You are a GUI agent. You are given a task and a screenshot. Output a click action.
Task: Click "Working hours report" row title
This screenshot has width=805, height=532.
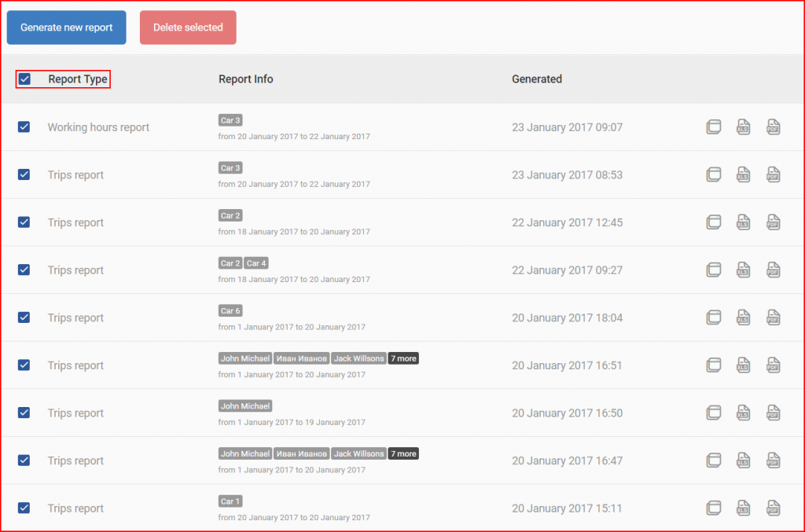pyautogui.click(x=98, y=127)
